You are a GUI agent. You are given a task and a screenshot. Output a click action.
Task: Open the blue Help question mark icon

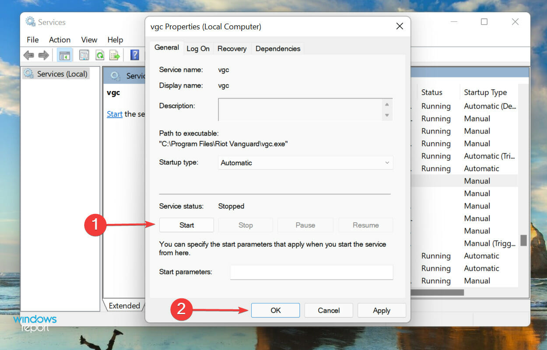pos(135,55)
